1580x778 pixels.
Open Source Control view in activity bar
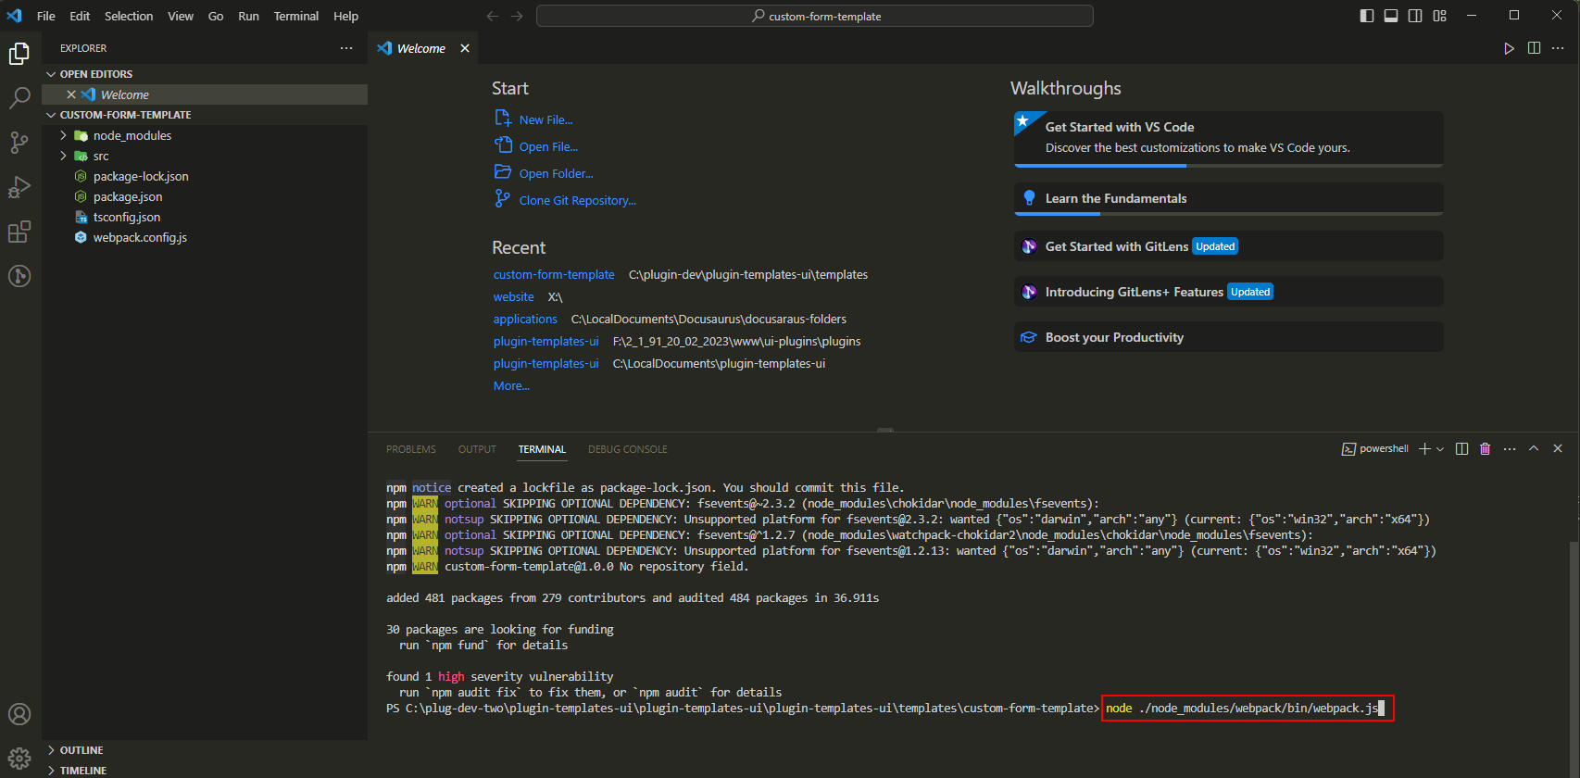19,143
